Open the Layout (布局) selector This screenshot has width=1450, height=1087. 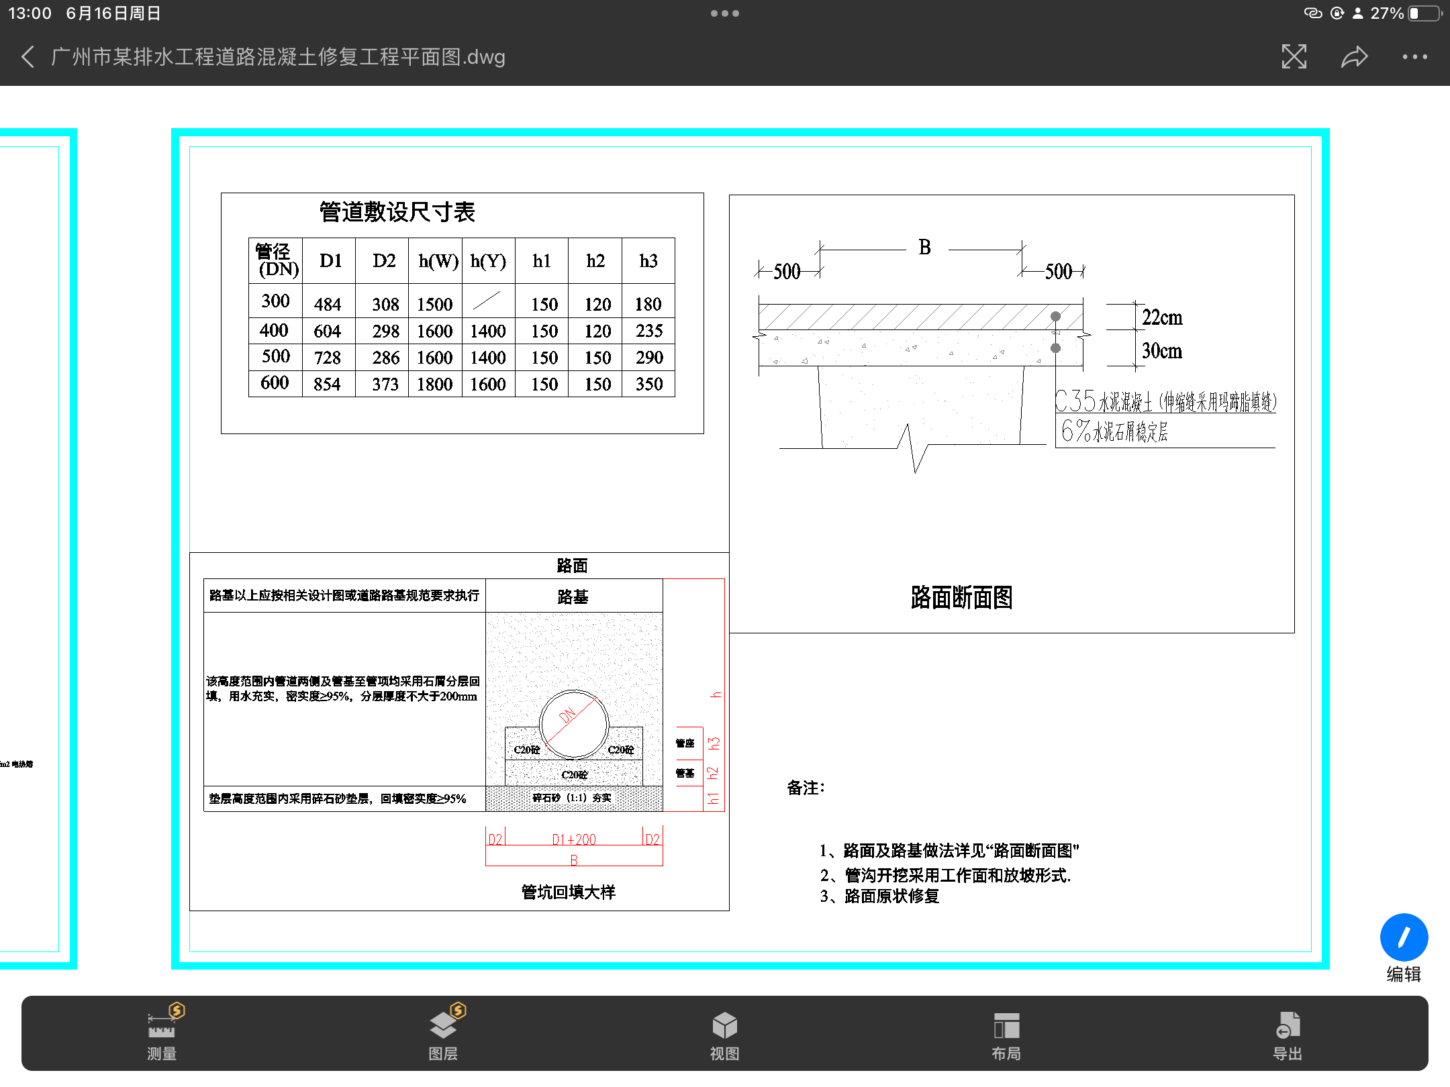click(1006, 1036)
